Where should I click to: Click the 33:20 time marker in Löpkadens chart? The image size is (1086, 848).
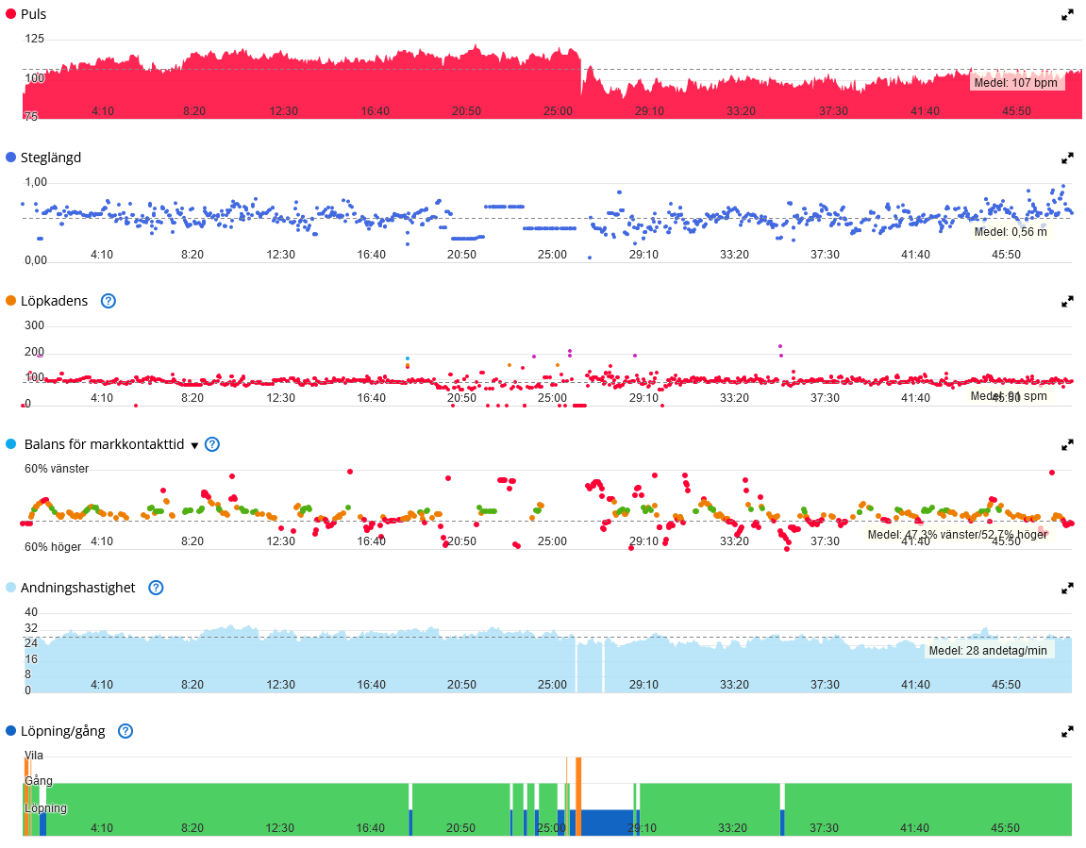point(734,398)
